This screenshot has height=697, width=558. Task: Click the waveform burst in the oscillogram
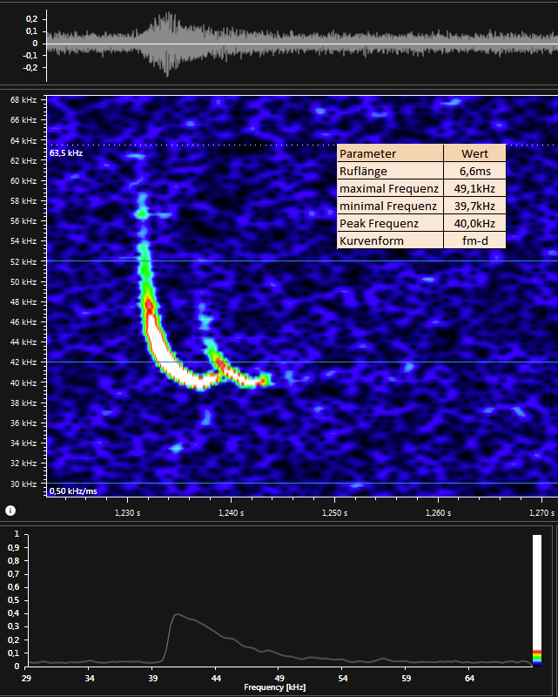click(x=167, y=44)
